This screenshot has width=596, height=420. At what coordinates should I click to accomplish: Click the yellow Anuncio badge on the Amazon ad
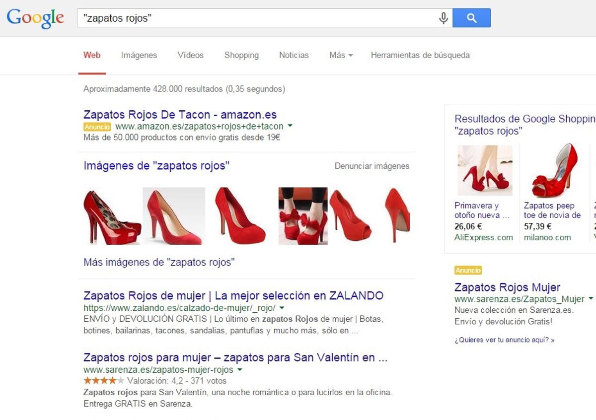click(x=96, y=127)
